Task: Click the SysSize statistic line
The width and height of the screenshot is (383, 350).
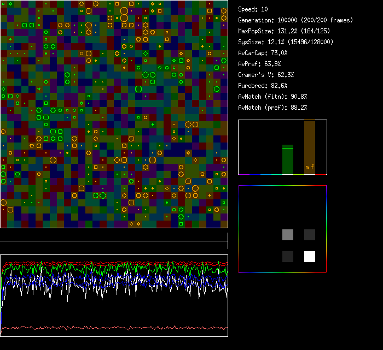Action: point(286,42)
